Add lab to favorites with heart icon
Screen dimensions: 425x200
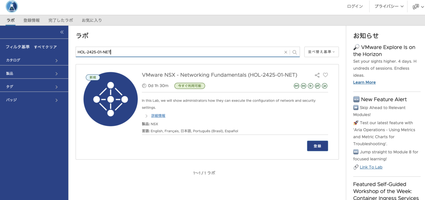tap(326, 75)
